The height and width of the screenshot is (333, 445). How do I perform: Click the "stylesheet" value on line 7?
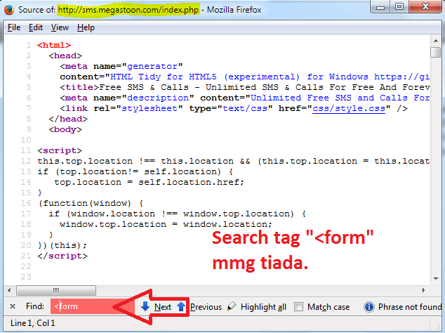[x=150, y=108]
